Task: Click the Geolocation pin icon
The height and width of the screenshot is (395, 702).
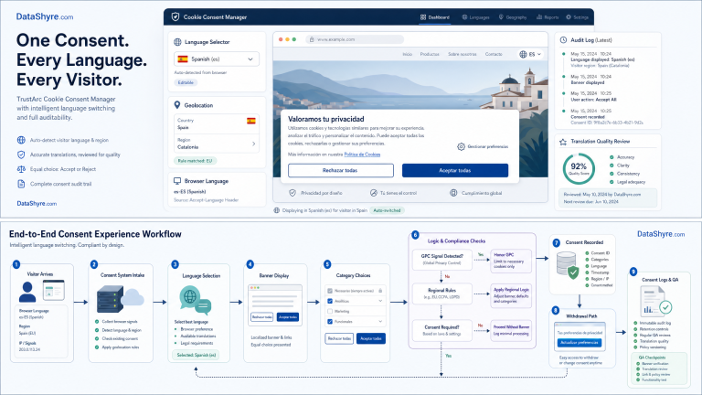Action: 177,105
